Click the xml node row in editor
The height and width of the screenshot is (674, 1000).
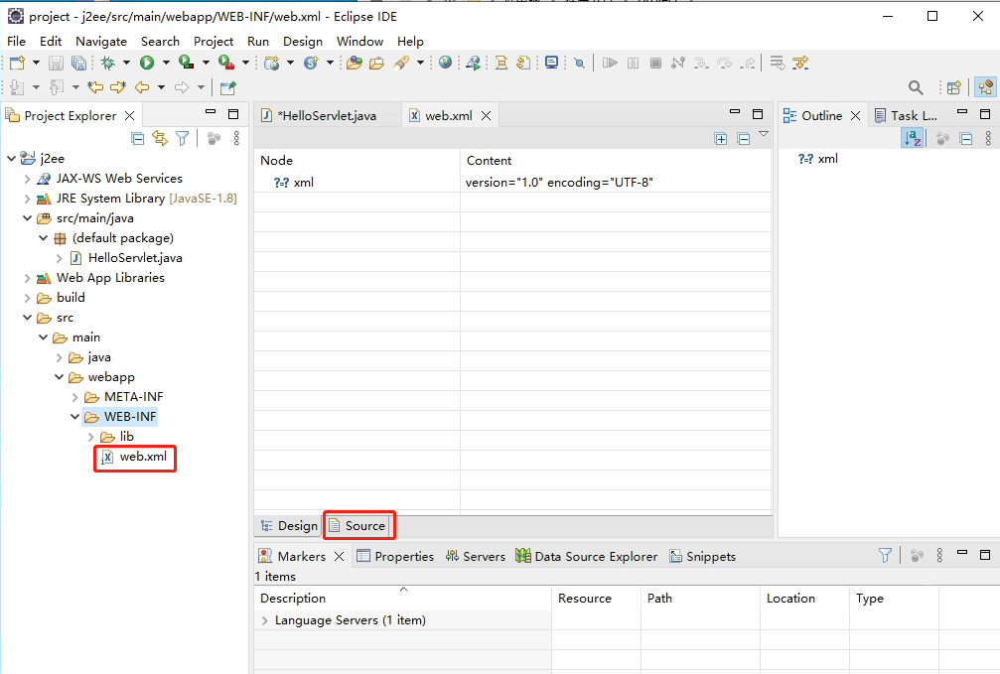click(357, 183)
